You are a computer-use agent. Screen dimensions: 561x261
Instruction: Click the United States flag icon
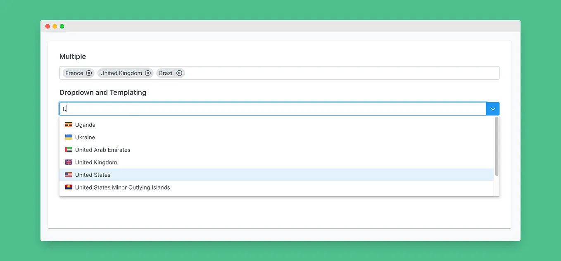pos(69,174)
